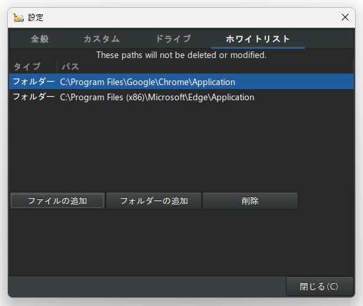Screen dimensions: 363x306
Task: Close the 設定 window with X
Action: (345, 17)
